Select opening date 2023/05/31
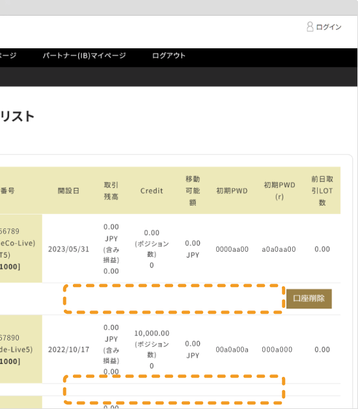Screen dimensions: 358x409 [68, 249]
